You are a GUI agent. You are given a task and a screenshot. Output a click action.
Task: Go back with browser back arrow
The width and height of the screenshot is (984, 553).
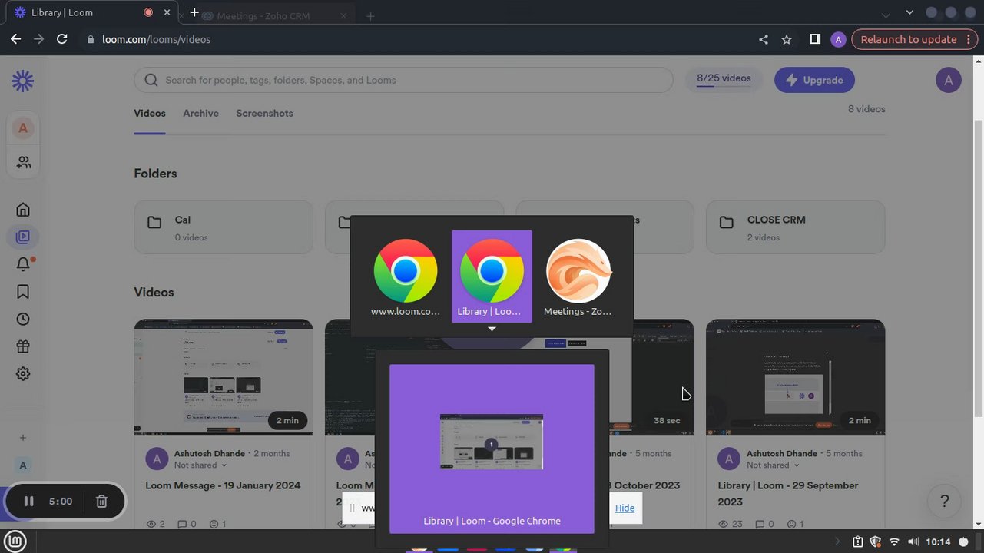(15, 39)
